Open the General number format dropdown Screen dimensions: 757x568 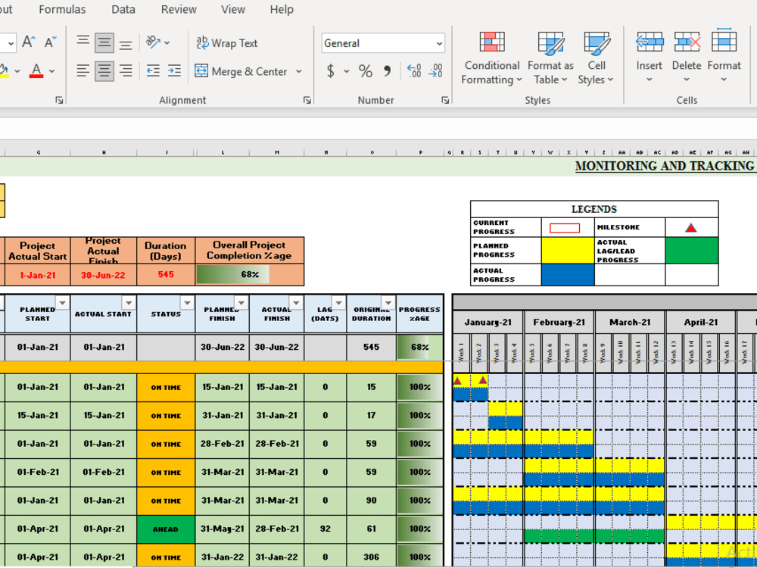(438, 42)
